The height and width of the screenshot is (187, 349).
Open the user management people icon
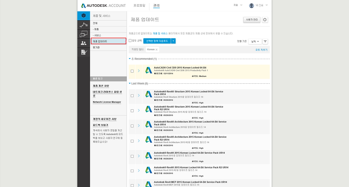[x=84, y=43]
